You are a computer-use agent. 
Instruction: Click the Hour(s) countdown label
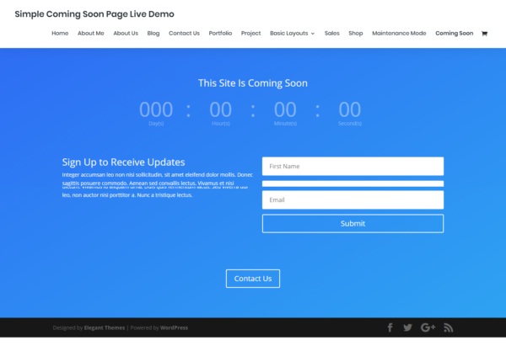221,124
